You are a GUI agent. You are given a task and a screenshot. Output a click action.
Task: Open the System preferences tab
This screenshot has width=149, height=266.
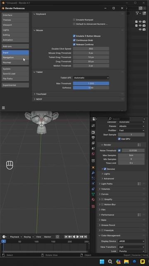point(15,69)
